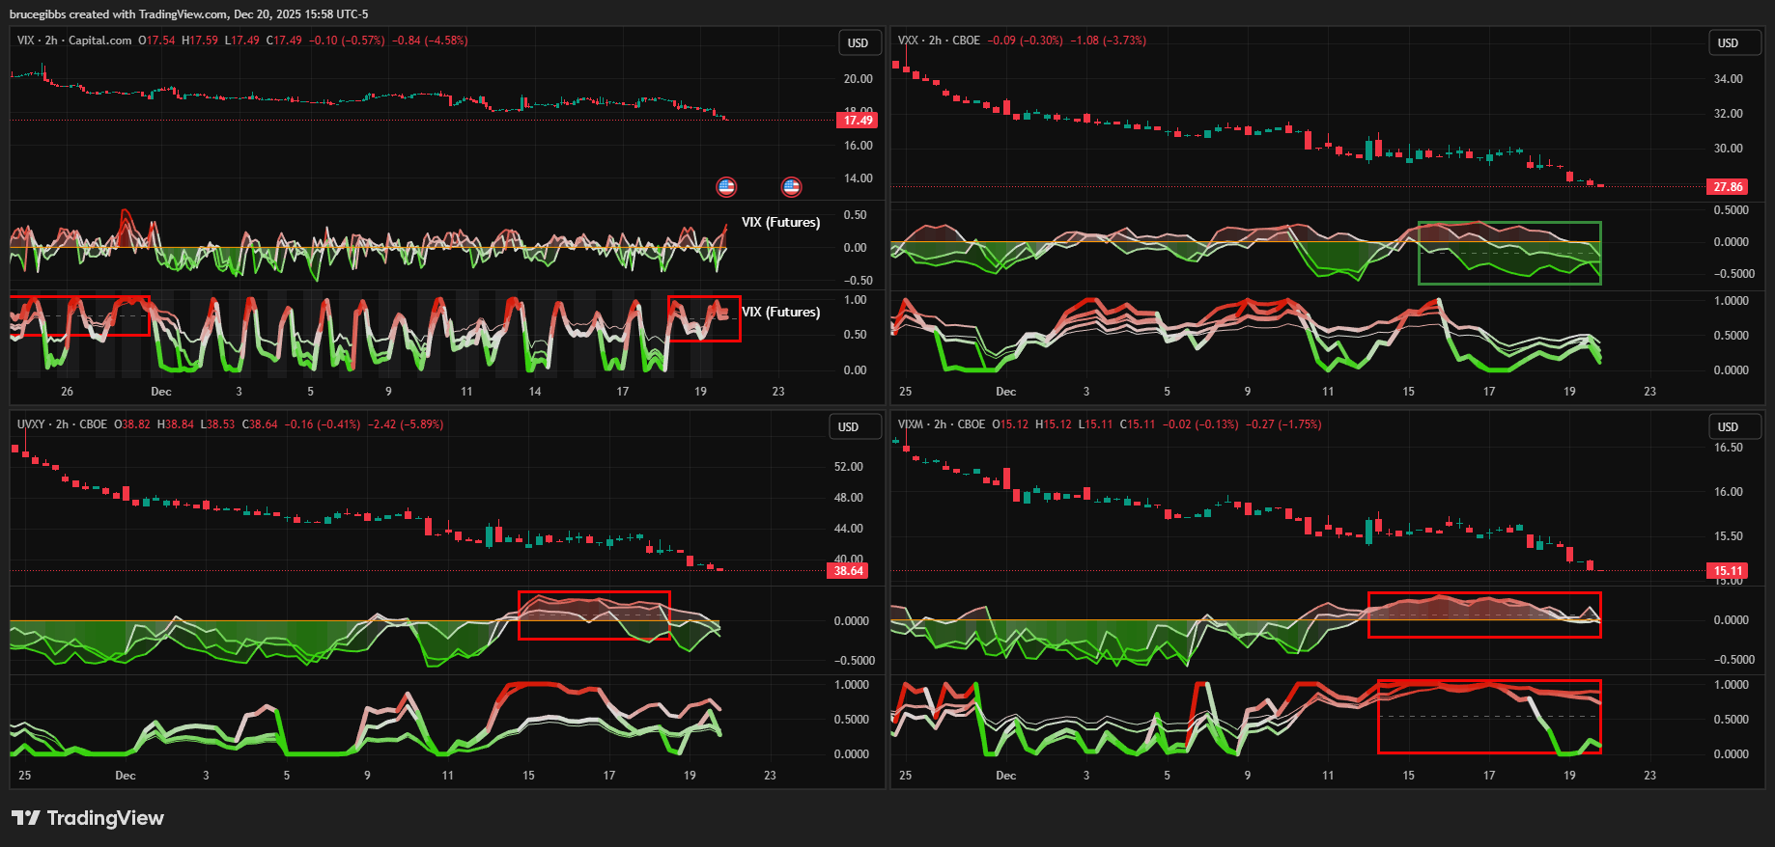
Task: Select the red rectangle on UVXY indicator pane
Action: click(x=594, y=592)
